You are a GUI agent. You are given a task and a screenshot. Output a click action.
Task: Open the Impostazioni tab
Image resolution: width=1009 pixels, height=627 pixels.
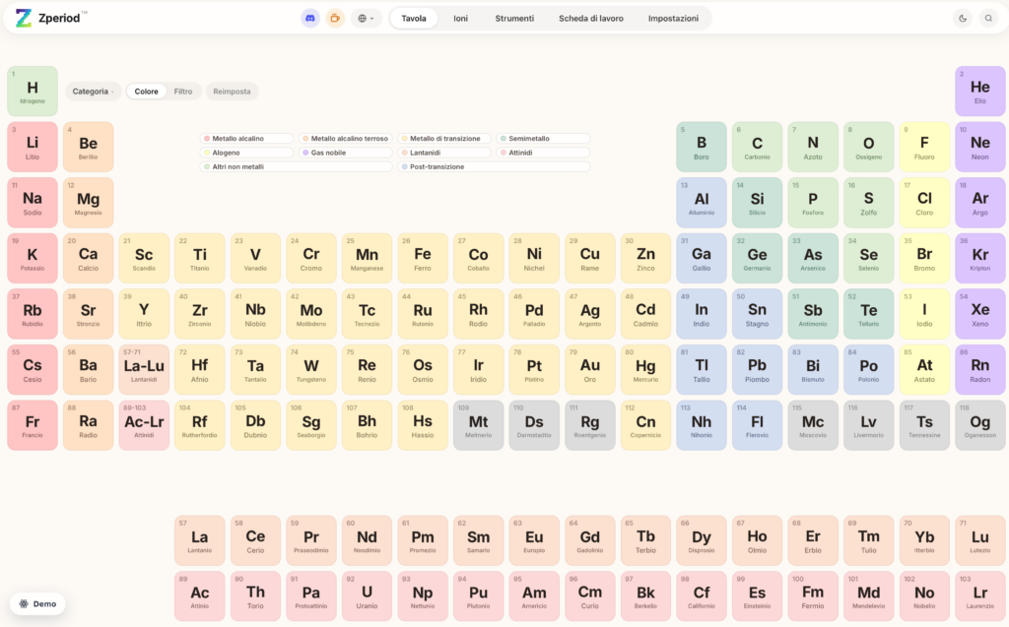point(673,18)
